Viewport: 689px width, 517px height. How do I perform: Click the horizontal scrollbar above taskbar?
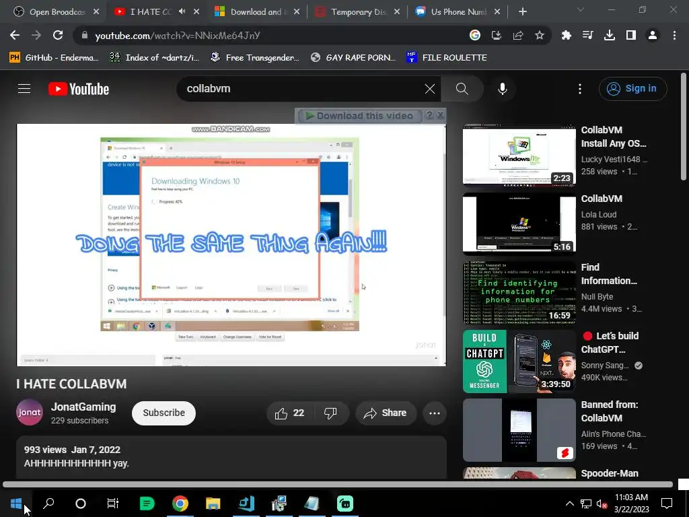338,485
